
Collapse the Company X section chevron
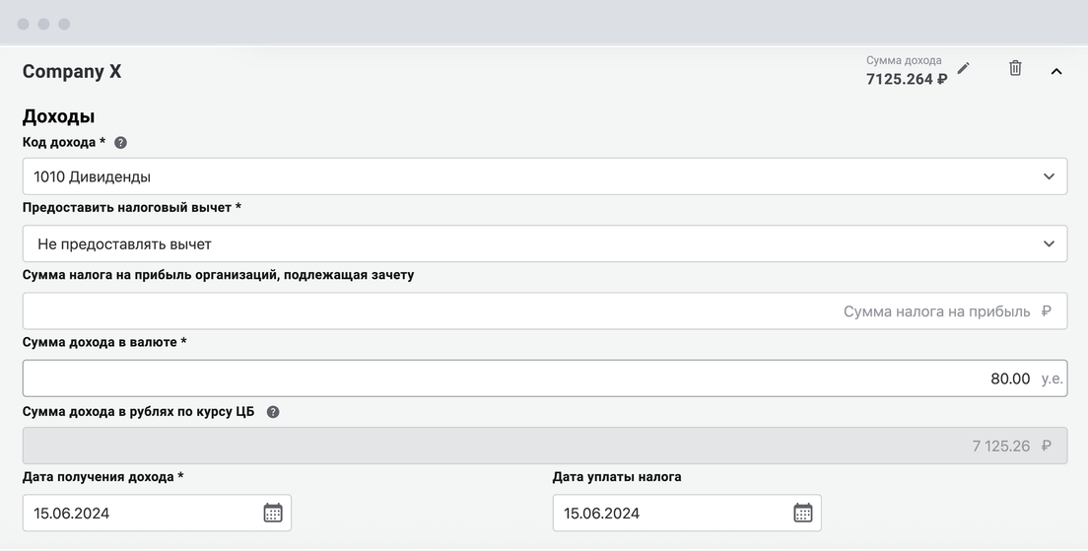point(1056,71)
